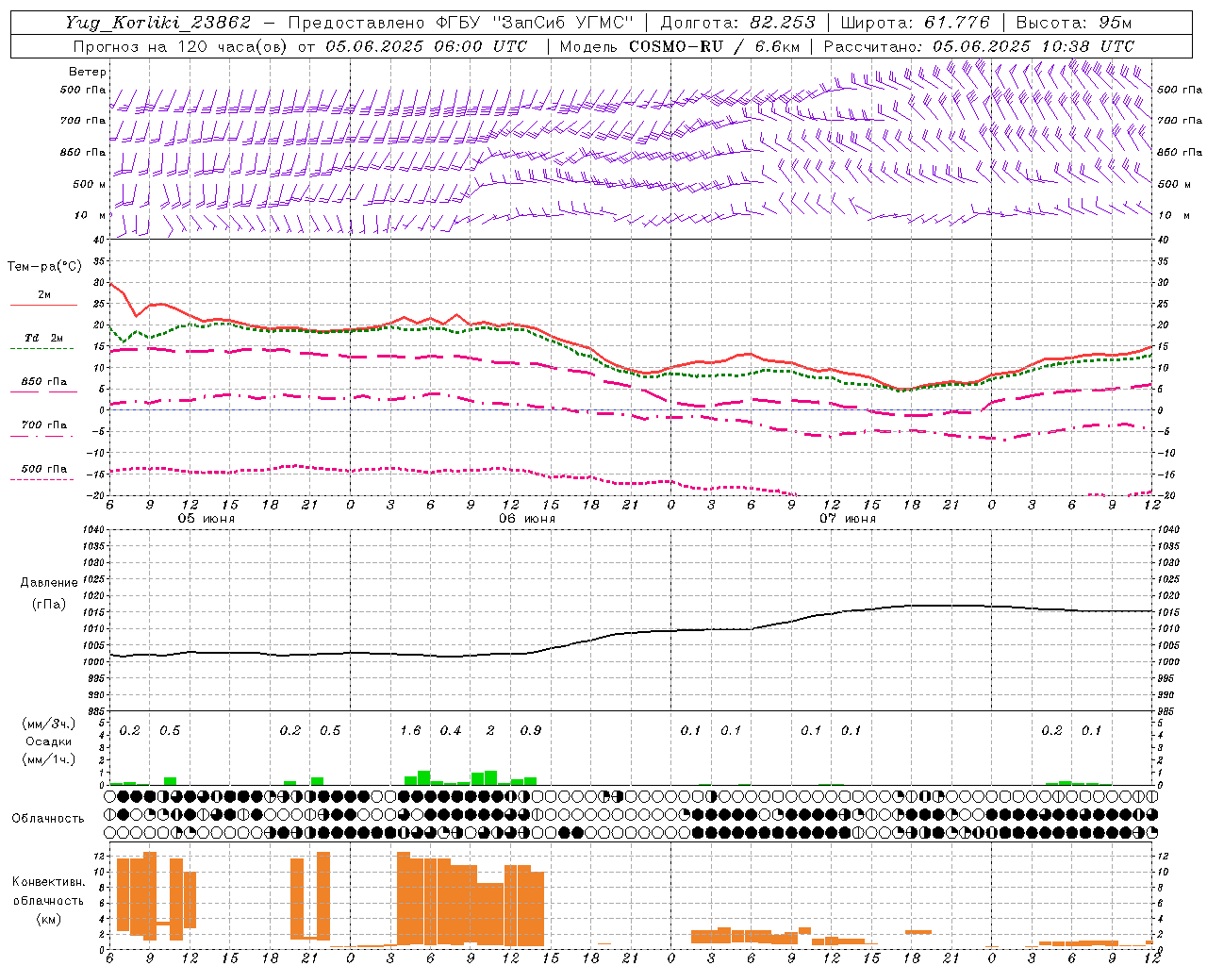Select the text 'Долгота: 82.253'
The height and width of the screenshot is (966, 1207).
pyautogui.click(x=738, y=23)
